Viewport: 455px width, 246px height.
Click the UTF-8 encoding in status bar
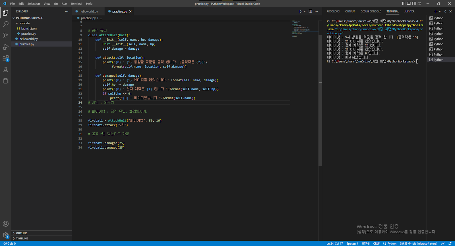point(365,243)
